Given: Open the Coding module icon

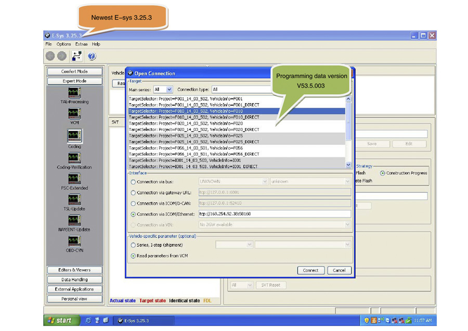Looking at the screenshot, I should 74,136.
